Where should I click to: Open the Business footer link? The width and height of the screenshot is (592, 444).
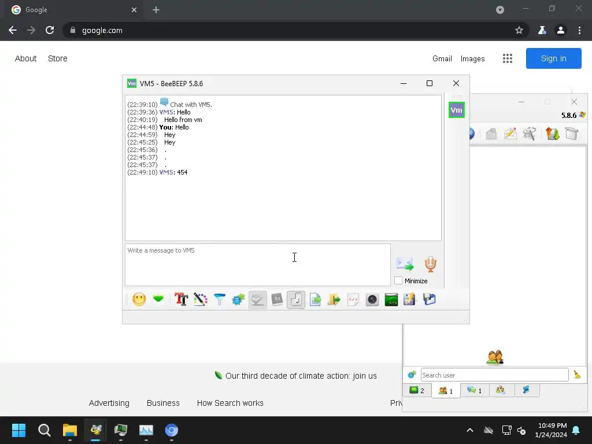(x=163, y=403)
